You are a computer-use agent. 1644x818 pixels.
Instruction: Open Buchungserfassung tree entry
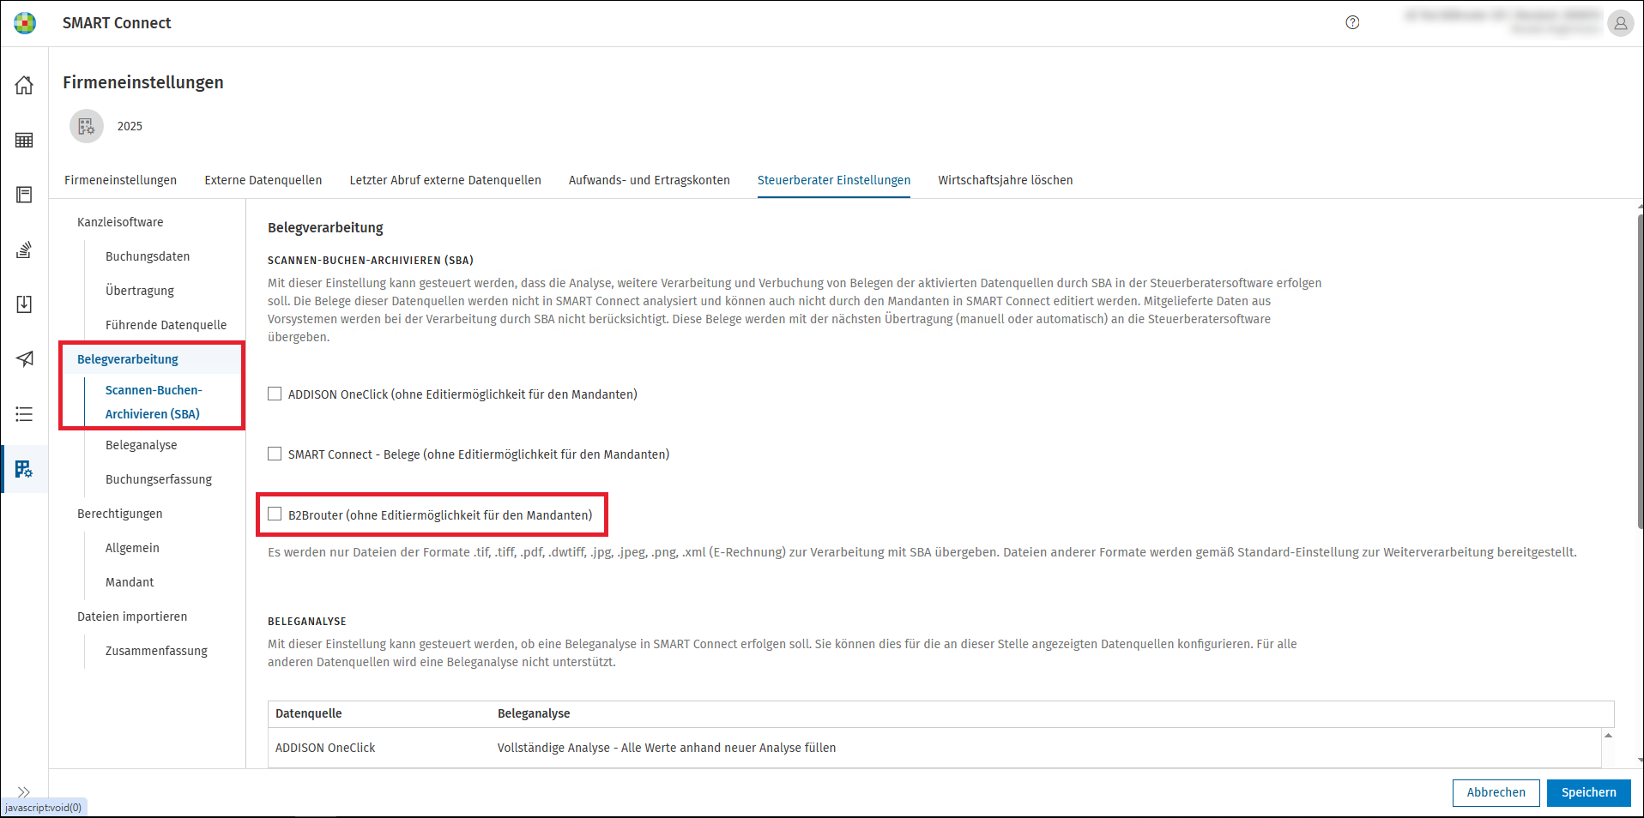159,479
